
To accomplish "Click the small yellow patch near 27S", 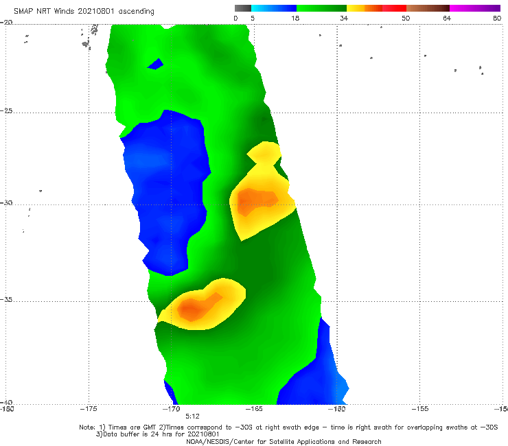I will click(x=264, y=152).
